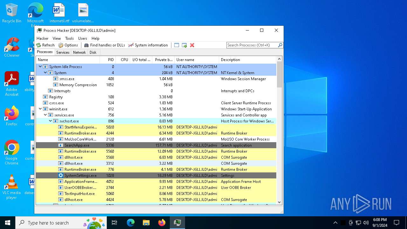Screen dimensions: 407x229
Task: Collapse the System process node
Action: [x=45, y=73]
